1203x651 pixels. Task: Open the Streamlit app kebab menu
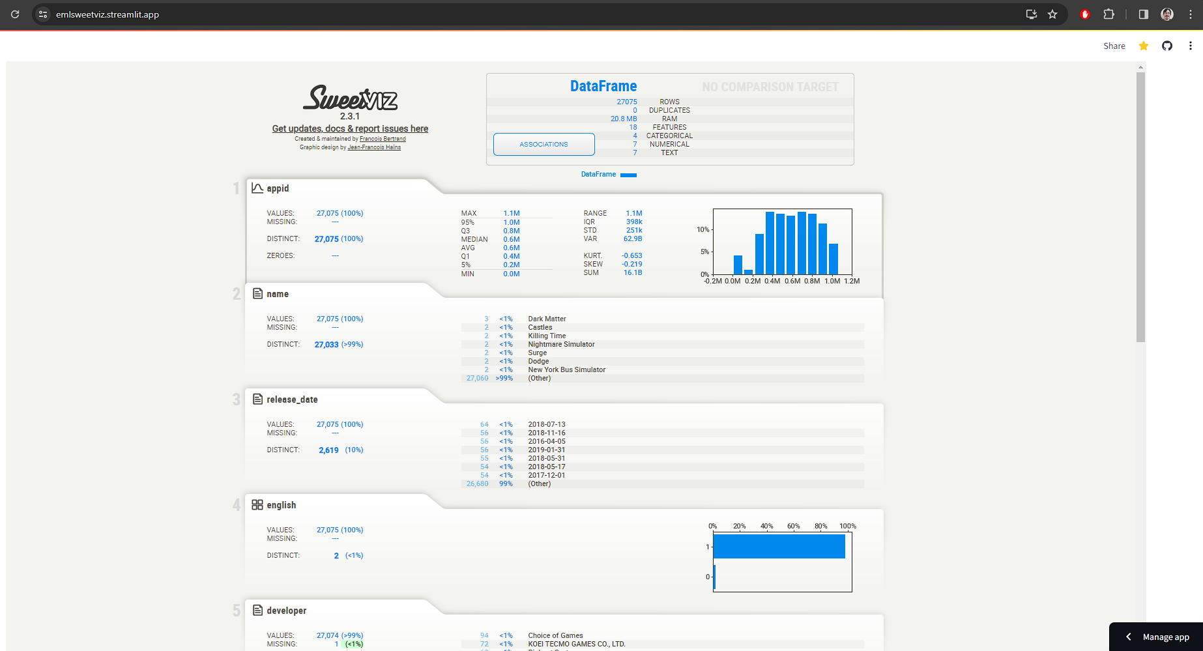(x=1191, y=46)
